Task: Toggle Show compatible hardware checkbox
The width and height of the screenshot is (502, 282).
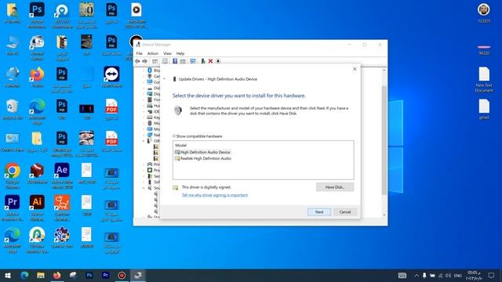Action: click(x=174, y=136)
